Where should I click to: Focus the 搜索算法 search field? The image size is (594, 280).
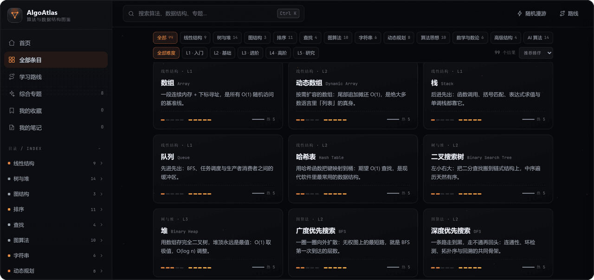[213, 13]
